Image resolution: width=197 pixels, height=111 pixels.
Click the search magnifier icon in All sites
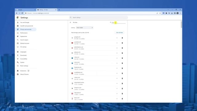pyautogui.click(x=111, y=23)
